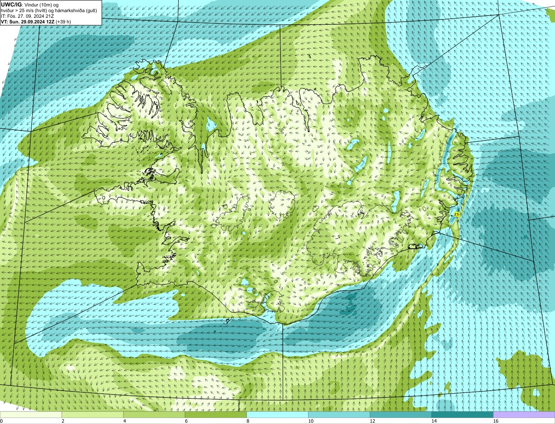Click the 'hviður > 25 m/s (hvítt)' description line

click(x=49, y=10)
